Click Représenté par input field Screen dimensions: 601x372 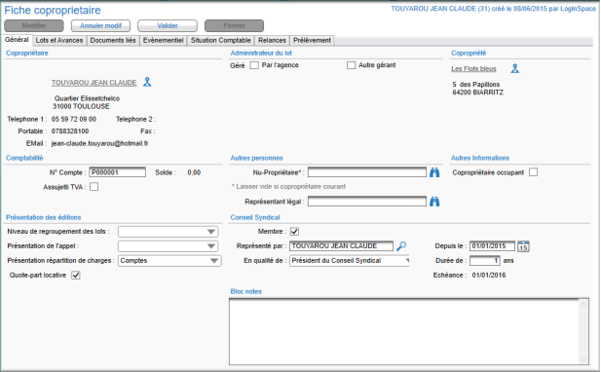[341, 246]
